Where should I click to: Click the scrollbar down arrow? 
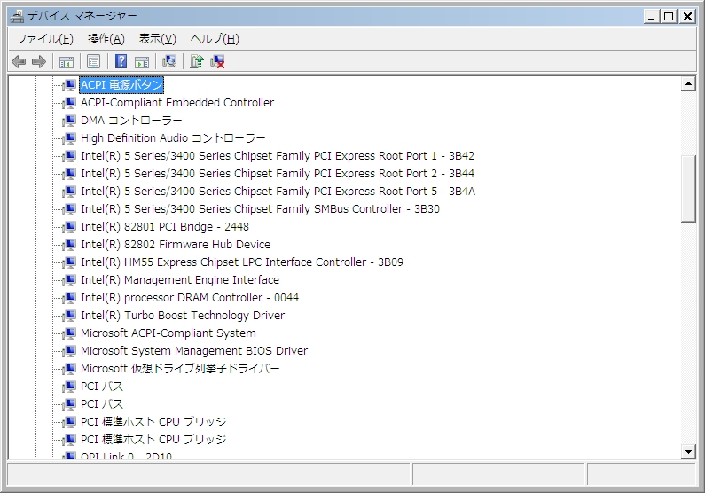[688, 451]
